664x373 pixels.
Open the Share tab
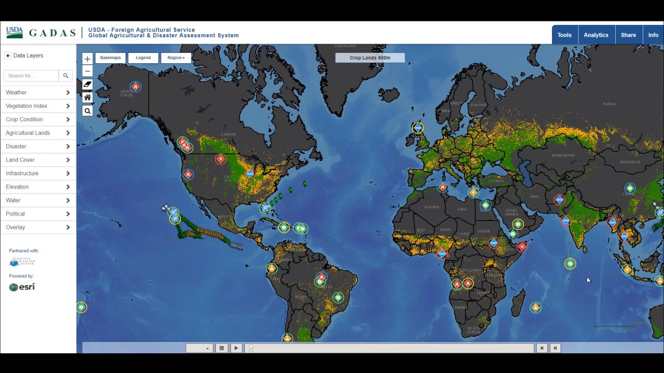[x=628, y=35]
